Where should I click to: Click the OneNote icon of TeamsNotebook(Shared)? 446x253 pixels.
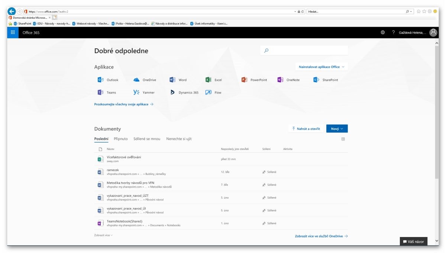pyautogui.click(x=100, y=223)
